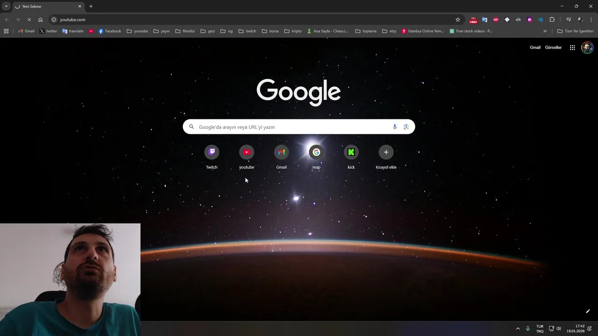The height and width of the screenshot is (336, 598).
Task: Open the glasses-face extension icon
Action: click(518, 20)
